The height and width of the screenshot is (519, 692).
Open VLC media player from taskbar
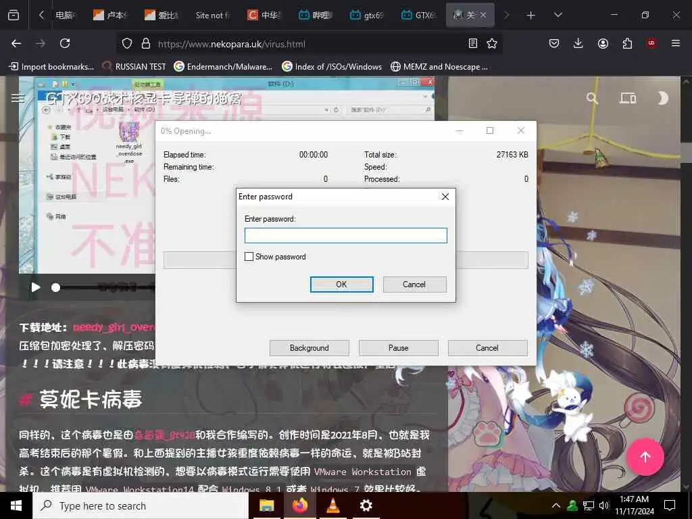coord(332,505)
